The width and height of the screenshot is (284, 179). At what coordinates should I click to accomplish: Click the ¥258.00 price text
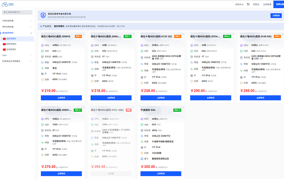[x=148, y=91]
